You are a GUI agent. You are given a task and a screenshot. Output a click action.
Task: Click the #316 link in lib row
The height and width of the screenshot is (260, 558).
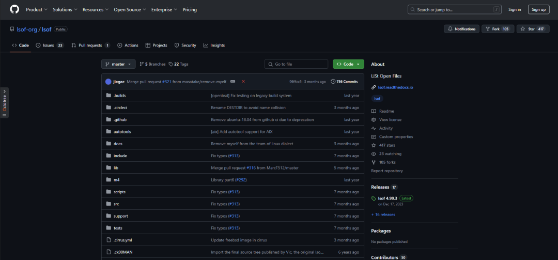tap(251, 168)
